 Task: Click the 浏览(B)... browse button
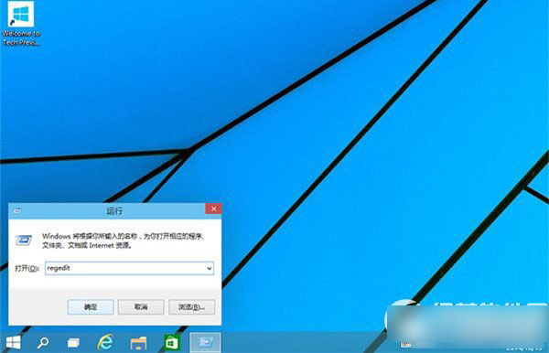[191, 307]
